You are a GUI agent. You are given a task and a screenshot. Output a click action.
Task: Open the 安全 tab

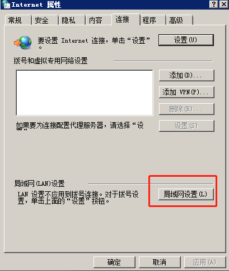pos(45,20)
